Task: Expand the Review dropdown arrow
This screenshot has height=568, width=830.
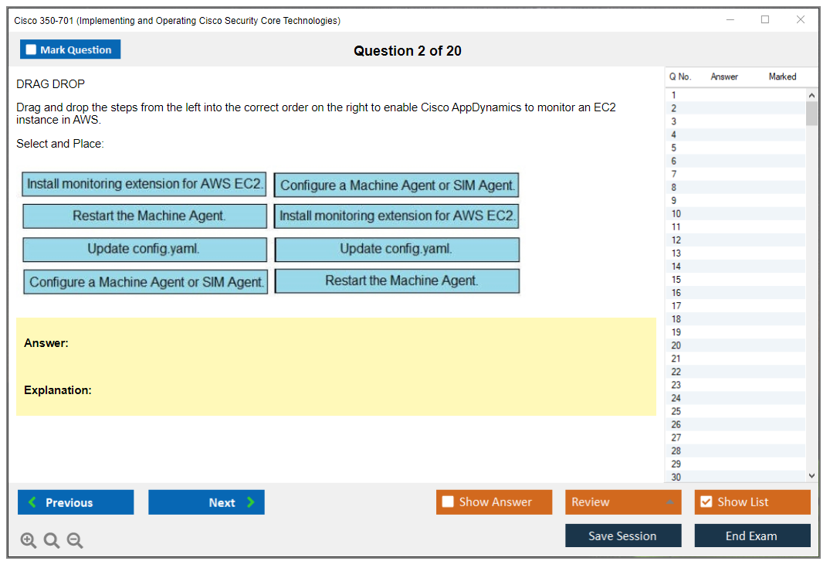Action: 670,502
